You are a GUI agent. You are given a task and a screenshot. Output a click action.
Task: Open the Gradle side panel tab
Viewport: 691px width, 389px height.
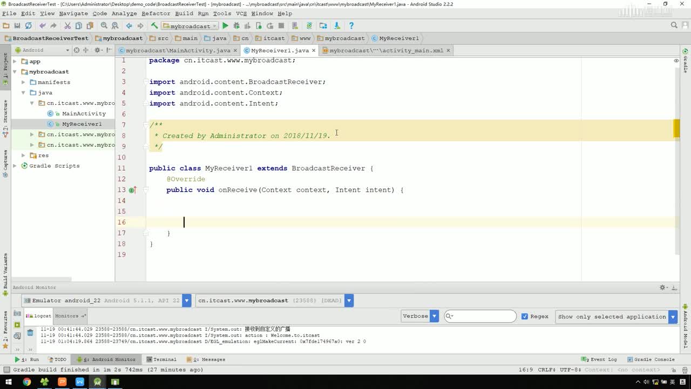pos(686,61)
